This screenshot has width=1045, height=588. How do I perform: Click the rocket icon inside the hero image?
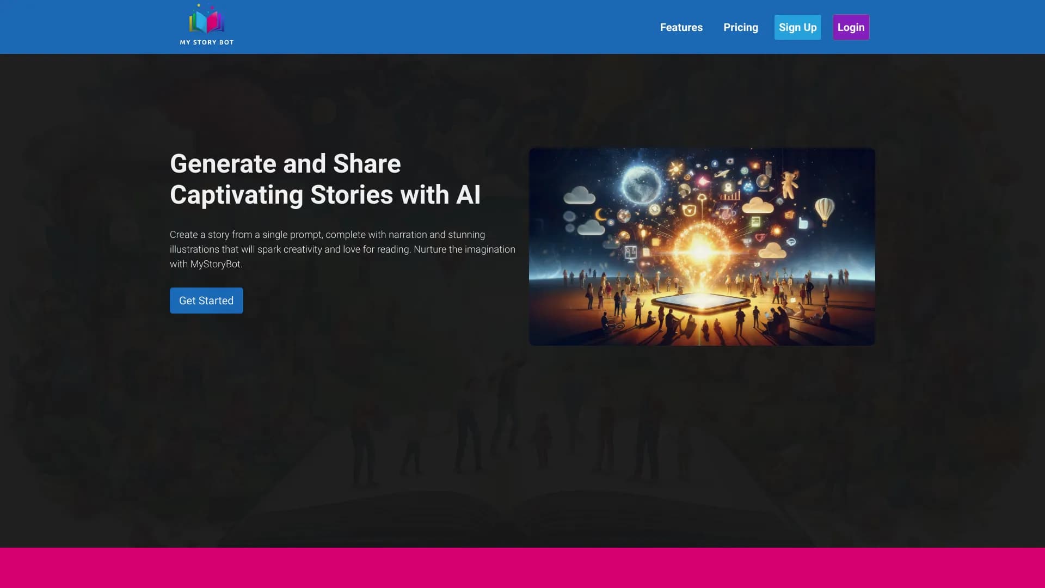tap(722, 174)
